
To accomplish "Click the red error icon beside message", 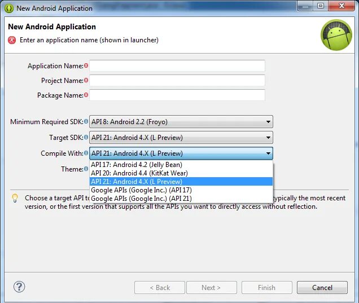I will tap(12, 40).
